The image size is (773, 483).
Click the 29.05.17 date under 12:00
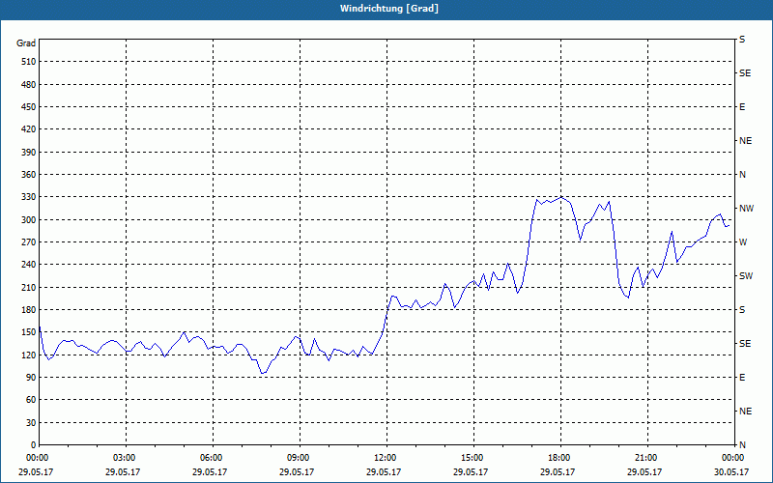(x=383, y=471)
